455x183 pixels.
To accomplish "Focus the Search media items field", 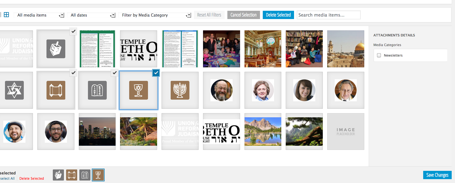I will coord(328,15).
